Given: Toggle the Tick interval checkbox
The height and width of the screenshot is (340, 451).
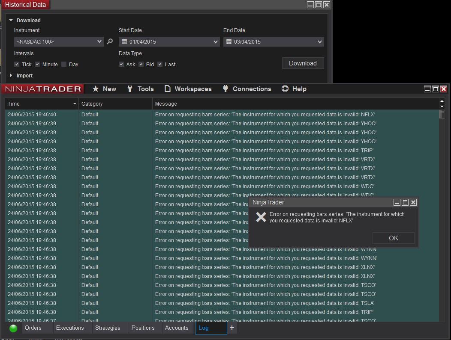Looking at the screenshot, I should 17,64.
